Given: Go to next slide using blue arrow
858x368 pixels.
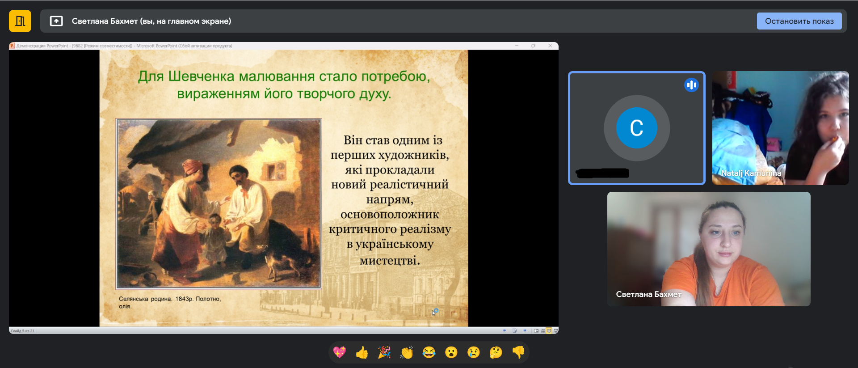Looking at the screenshot, I should 525,330.
